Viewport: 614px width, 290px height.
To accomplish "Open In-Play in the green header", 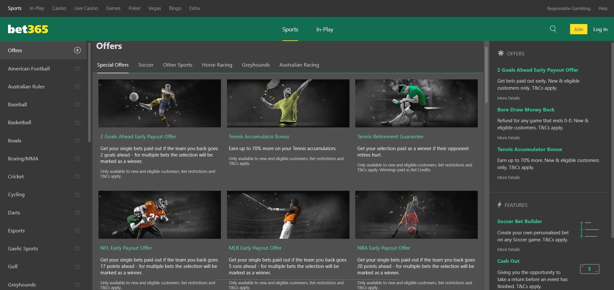I will coord(325,29).
